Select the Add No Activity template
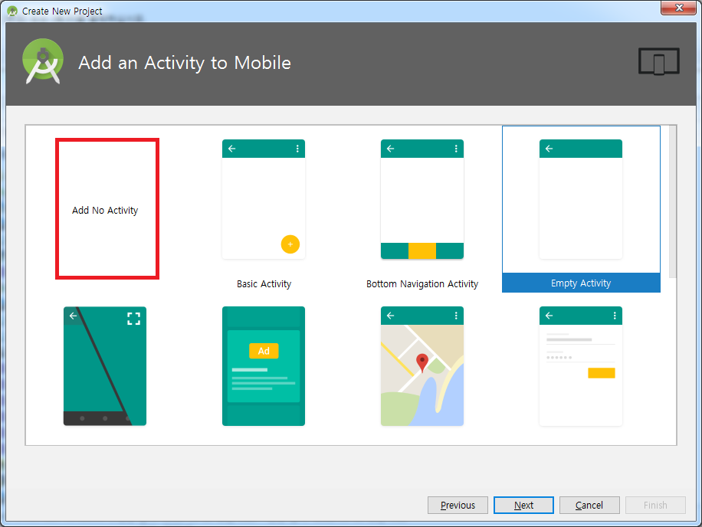 tap(107, 209)
